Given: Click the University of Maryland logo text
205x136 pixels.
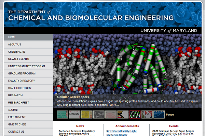Looking at the screenshot, I should [x=169, y=31].
